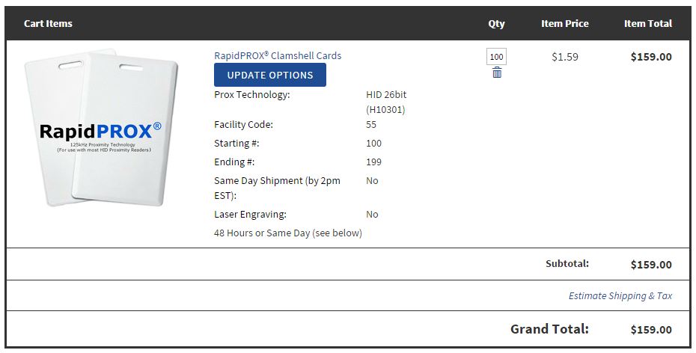Viewport: 696px width, 353px height.
Task: Click the Subtotal label
Action: [567, 263]
